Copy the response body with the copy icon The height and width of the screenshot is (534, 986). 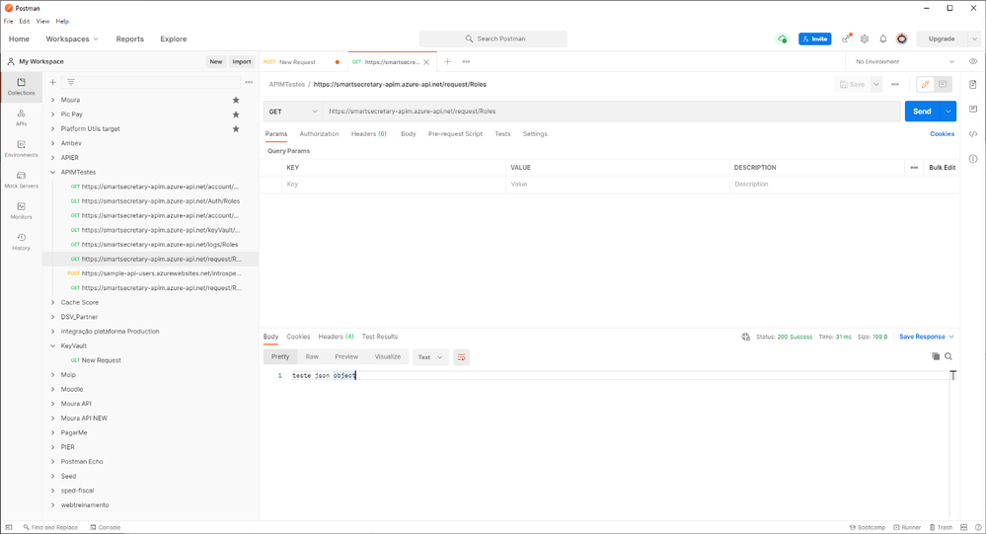click(936, 356)
